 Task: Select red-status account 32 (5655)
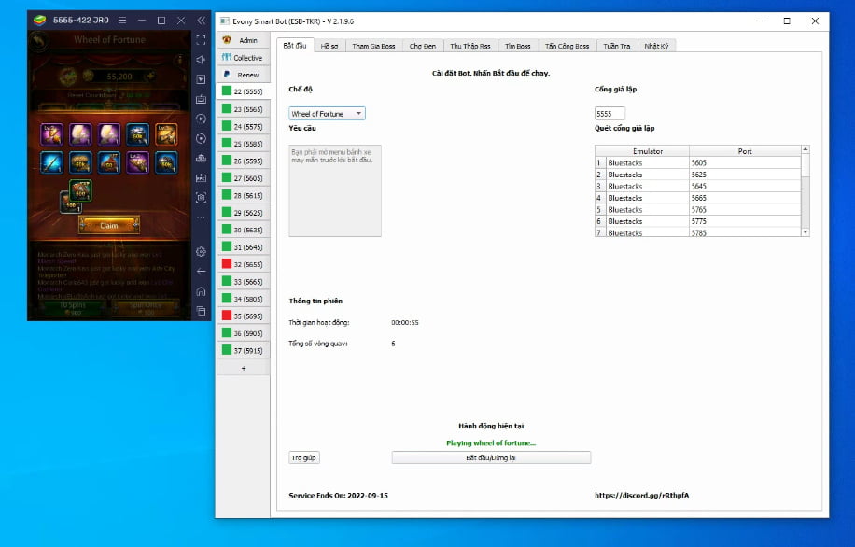[x=243, y=264]
